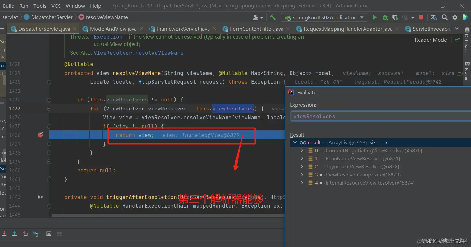Stop the running application
Image resolution: width=471 pixels, height=247 pixels.
point(421,17)
